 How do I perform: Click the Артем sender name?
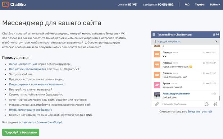click(166, 83)
